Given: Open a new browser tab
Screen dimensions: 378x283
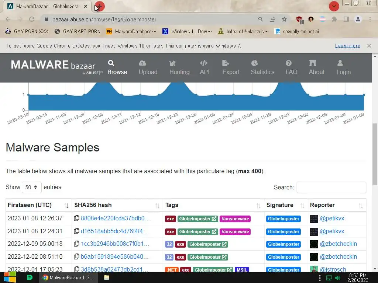Looking at the screenshot, I should (99, 7).
